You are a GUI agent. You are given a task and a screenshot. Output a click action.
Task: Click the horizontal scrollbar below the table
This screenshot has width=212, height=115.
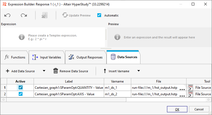point(66,100)
